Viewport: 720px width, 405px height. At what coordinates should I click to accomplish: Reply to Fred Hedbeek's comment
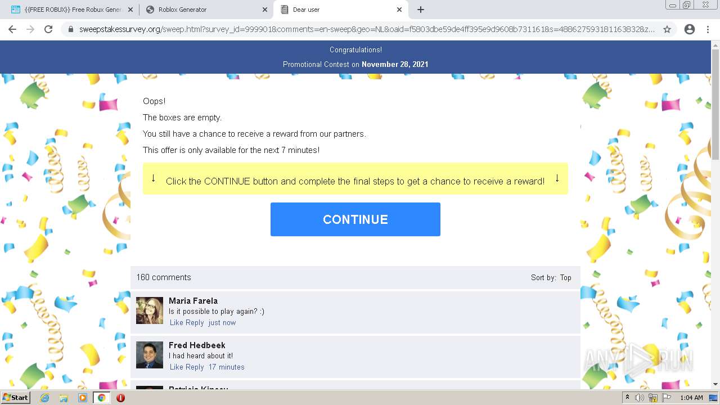pyautogui.click(x=195, y=367)
